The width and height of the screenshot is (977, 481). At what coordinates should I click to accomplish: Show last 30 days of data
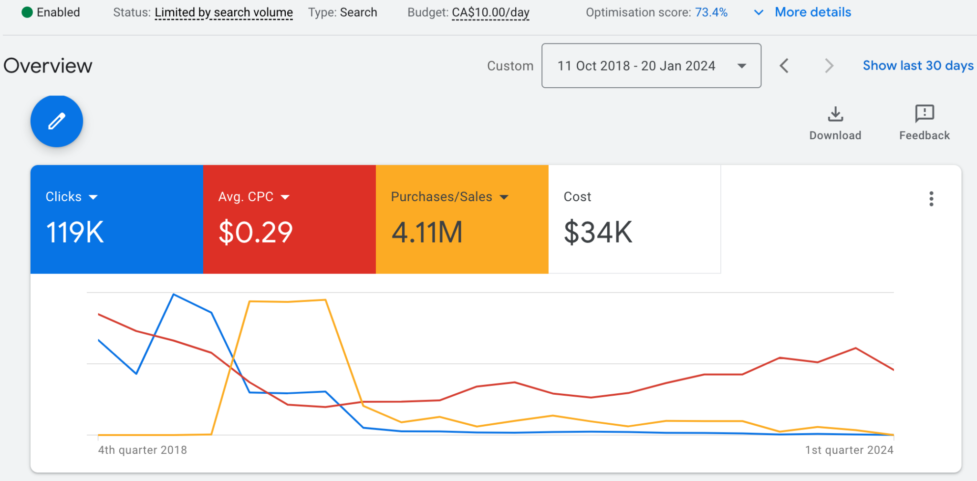tap(917, 65)
